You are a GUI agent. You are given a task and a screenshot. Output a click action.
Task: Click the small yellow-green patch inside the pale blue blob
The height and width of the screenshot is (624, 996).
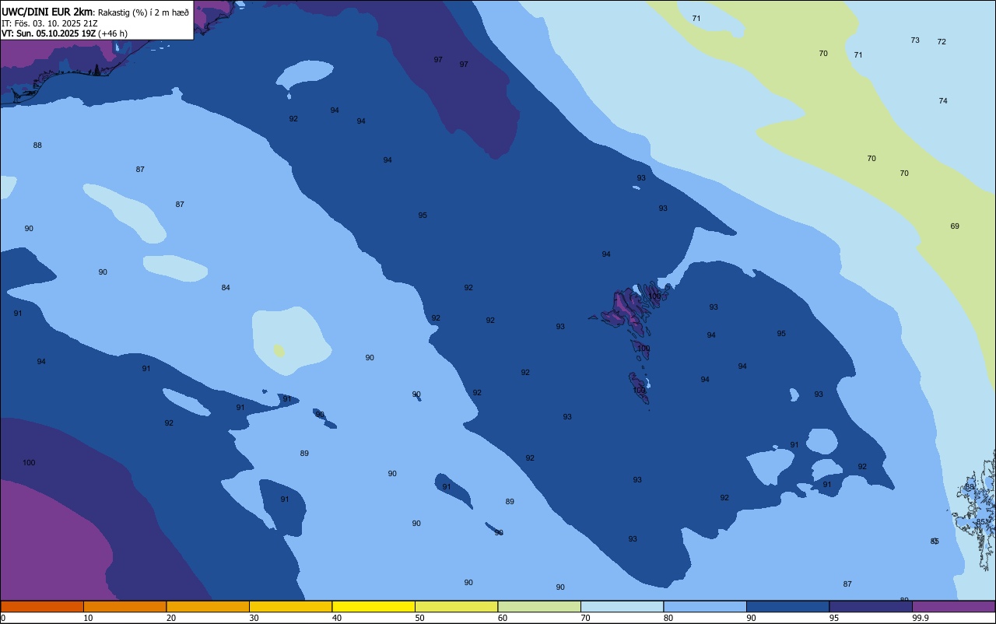(x=279, y=351)
